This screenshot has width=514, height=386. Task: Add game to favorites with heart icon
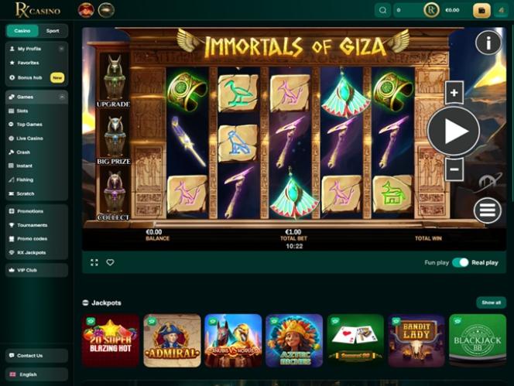tap(110, 262)
